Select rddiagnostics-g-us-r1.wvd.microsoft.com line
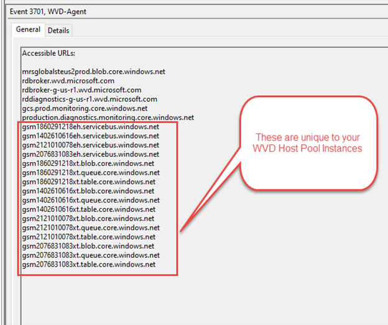 pyautogui.click(x=90, y=99)
